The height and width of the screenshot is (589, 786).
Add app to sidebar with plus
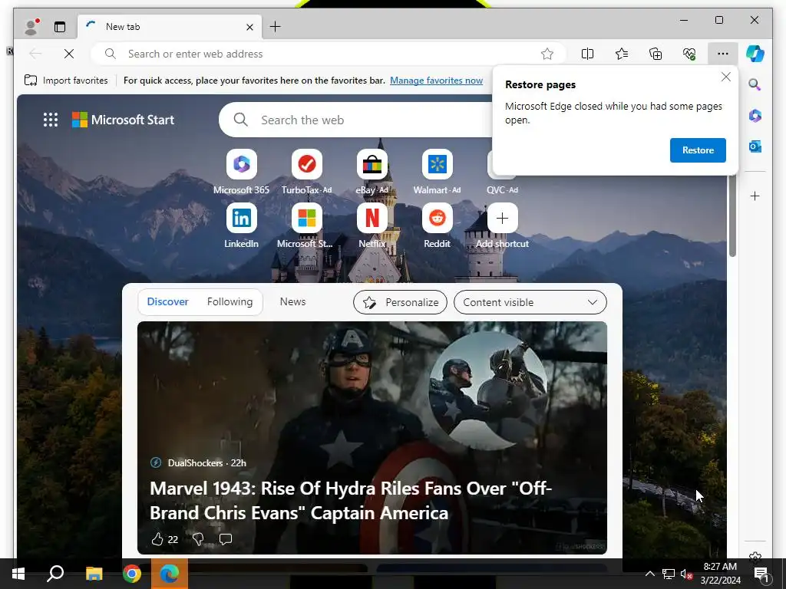point(755,196)
